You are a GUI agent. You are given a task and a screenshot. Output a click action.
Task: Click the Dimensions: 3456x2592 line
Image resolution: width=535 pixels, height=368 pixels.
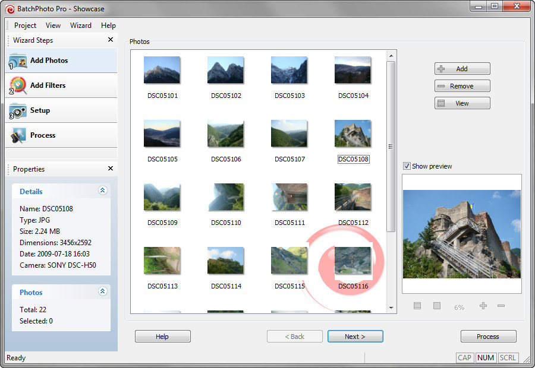56,243
